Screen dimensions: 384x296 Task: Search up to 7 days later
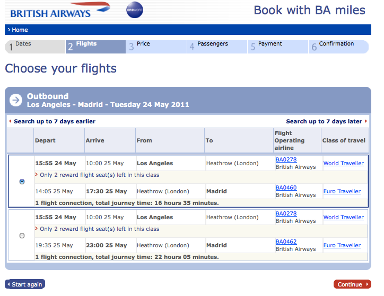(x=324, y=121)
